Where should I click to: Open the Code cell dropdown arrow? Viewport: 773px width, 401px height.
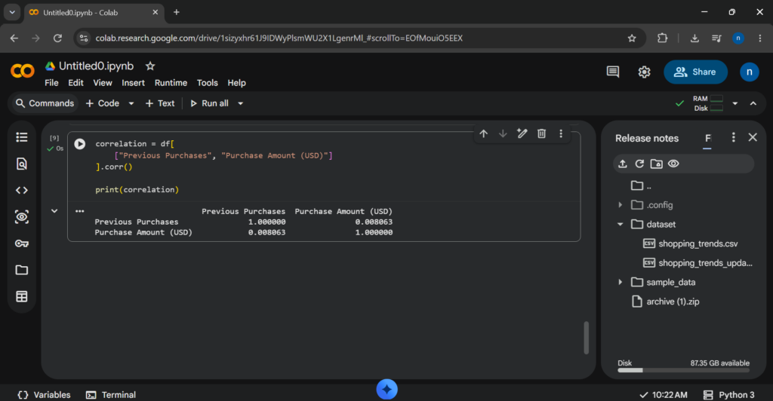coord(131,103)
